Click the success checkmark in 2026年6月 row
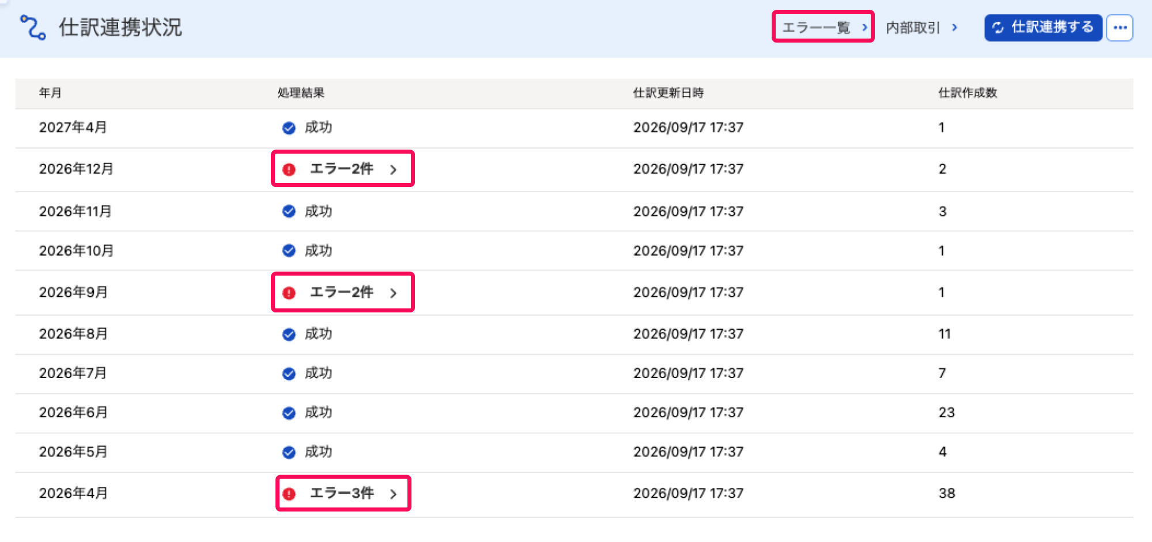 [289, 413]
